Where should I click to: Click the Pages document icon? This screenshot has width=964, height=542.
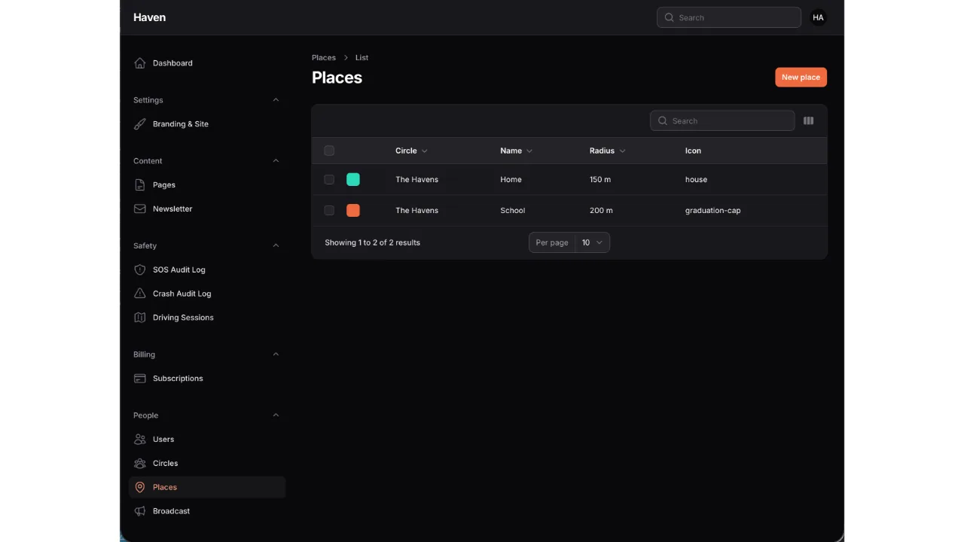point(139,185)
